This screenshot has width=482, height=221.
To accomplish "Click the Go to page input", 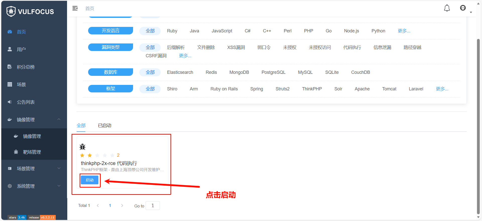I will tap(153, 206).
